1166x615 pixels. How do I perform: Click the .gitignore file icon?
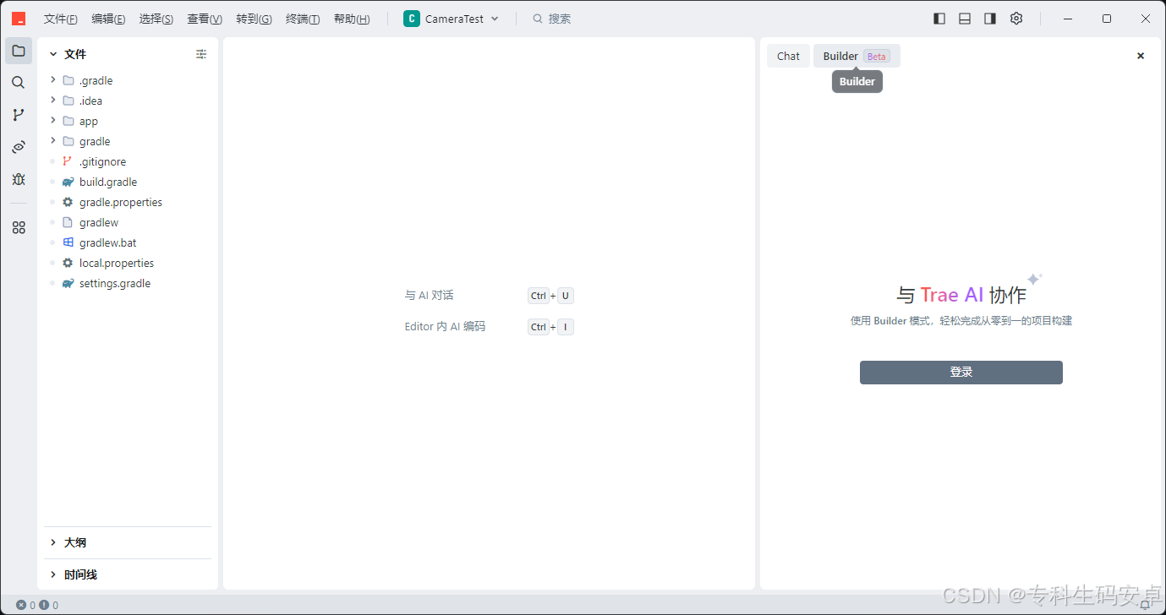coord(68,161)
